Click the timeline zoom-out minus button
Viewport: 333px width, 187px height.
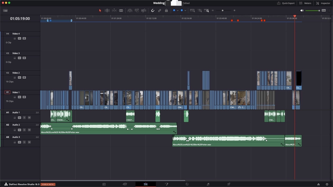pyautogui.click(x=213, y=10)
